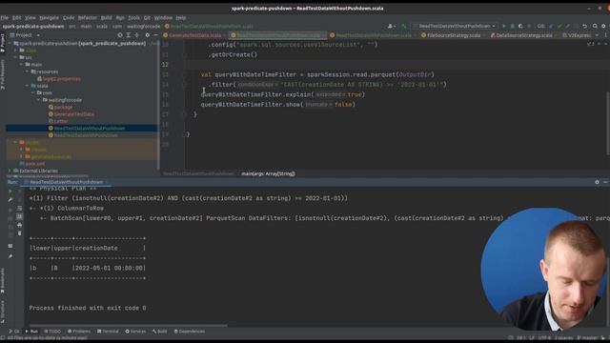Run the current configuration with green play button
This screenshot has width=610, height=343.
504,26
